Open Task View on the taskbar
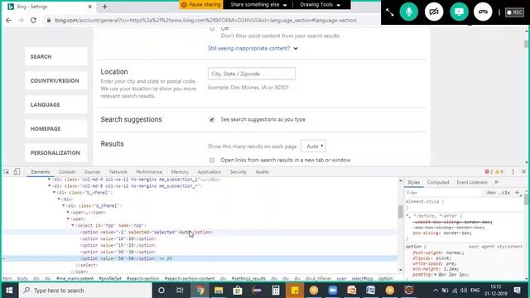The width and height of the screenshot is (530, 298). [x=180, y=291]
